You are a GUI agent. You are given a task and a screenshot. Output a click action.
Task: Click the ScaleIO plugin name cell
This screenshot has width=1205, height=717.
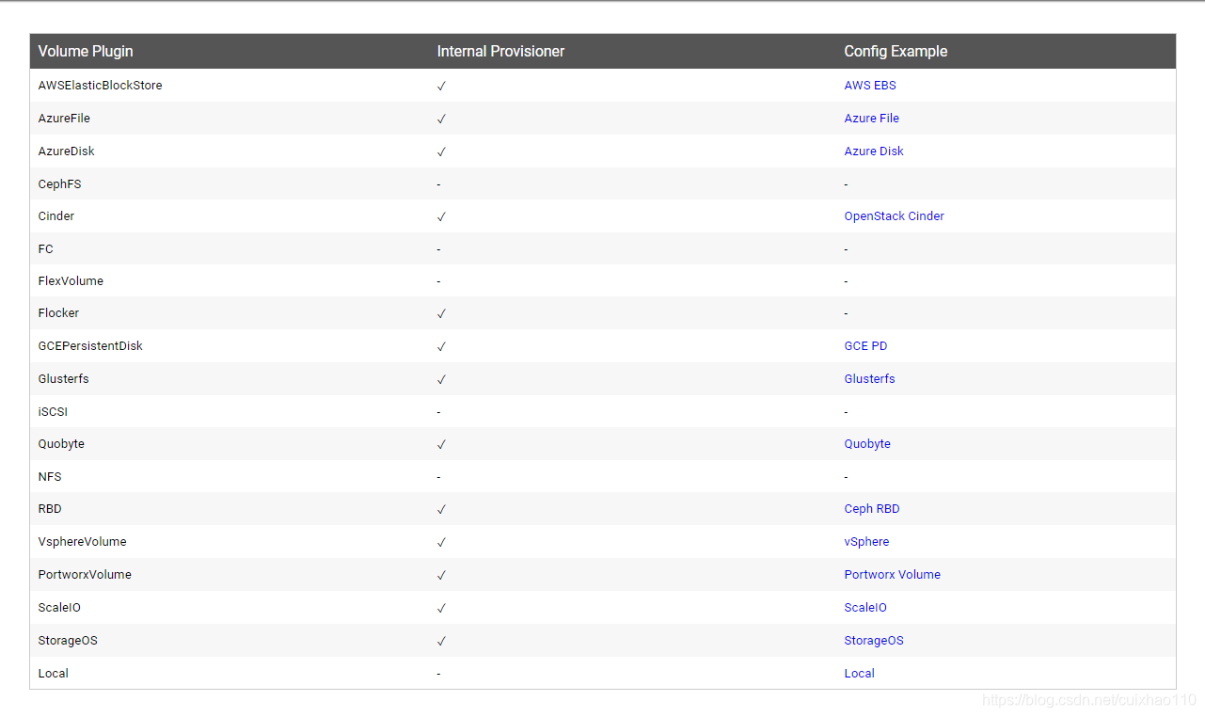click(x=60, y=607)
